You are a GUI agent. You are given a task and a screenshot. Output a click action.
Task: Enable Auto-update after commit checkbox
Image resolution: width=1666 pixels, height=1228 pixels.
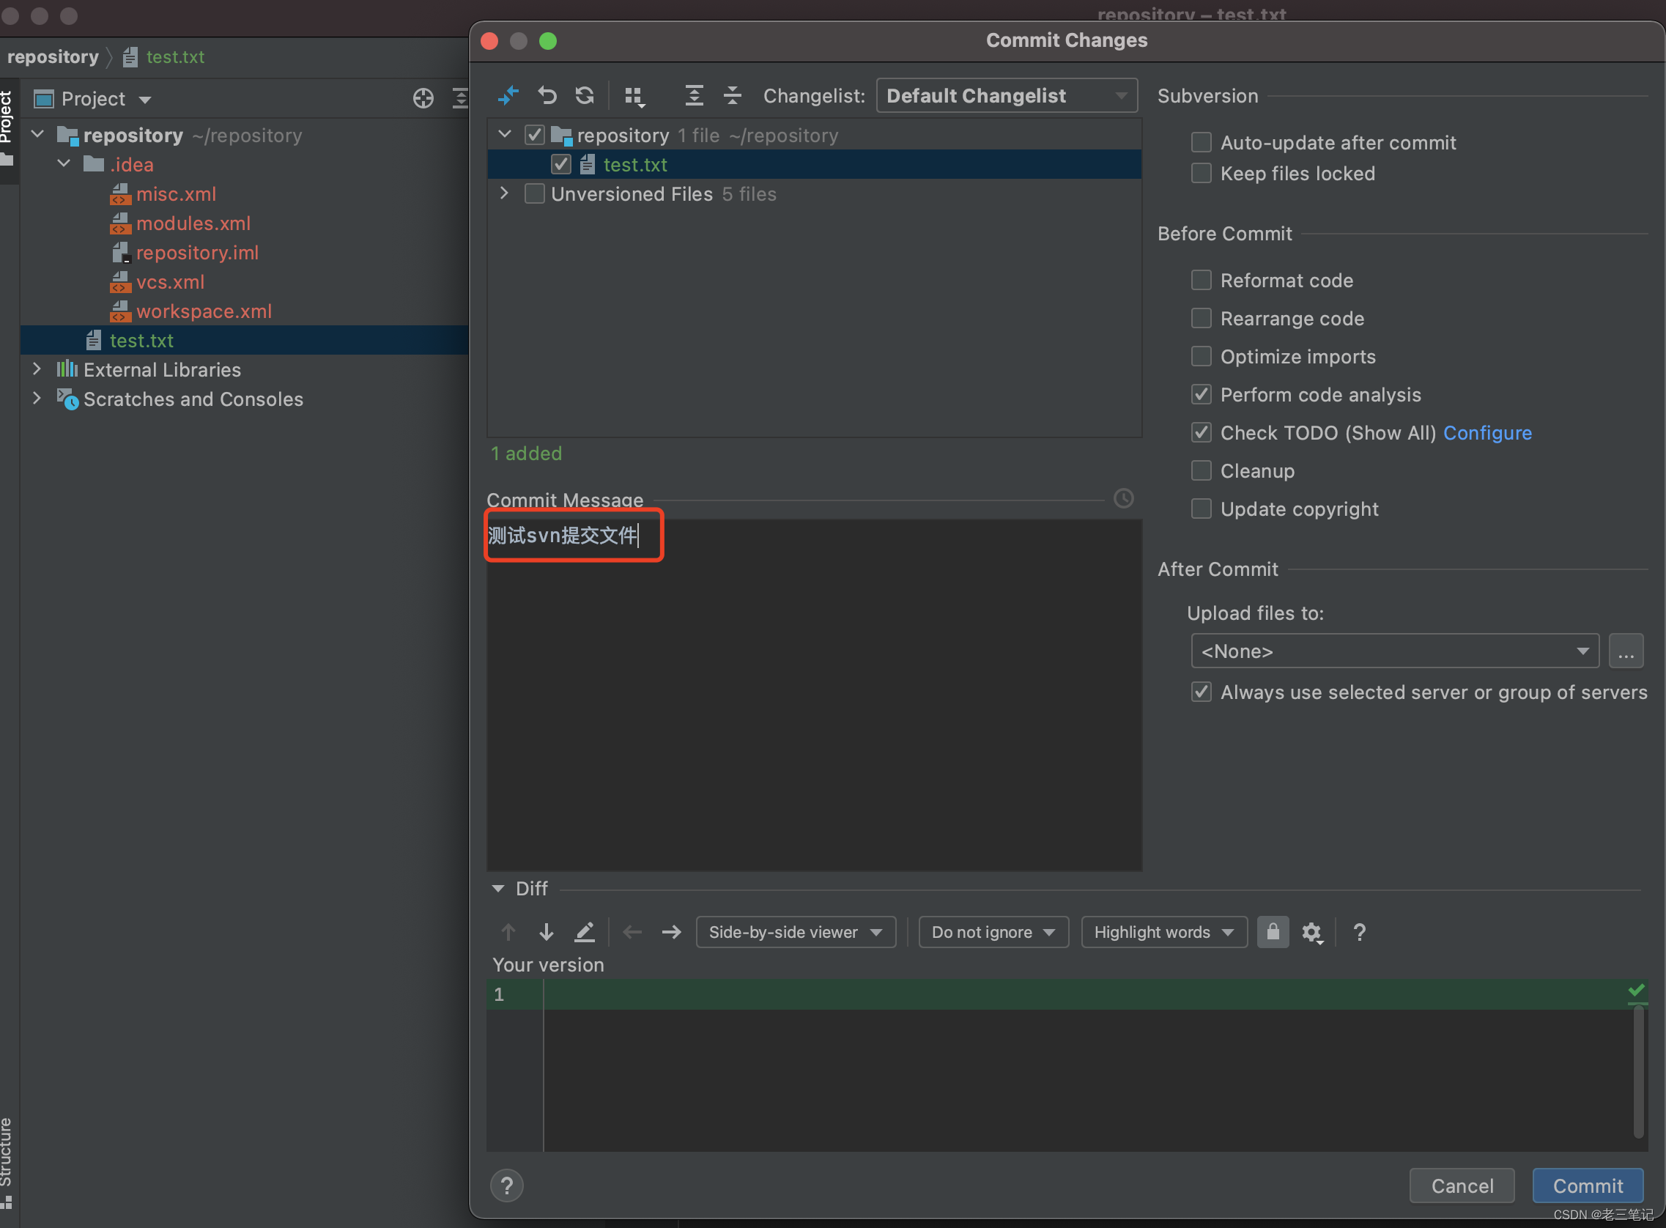[x=1201, y=142]
